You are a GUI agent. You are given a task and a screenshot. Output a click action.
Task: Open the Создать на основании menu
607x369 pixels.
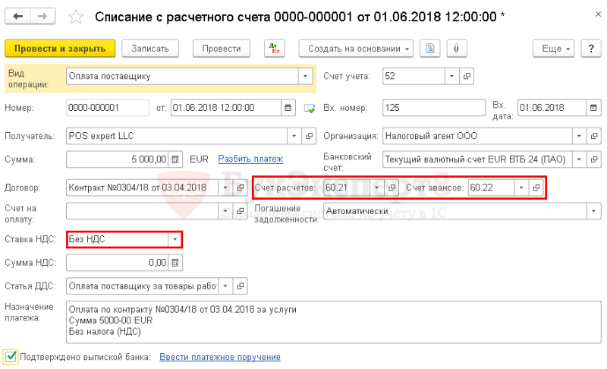[x=356, y=49]
